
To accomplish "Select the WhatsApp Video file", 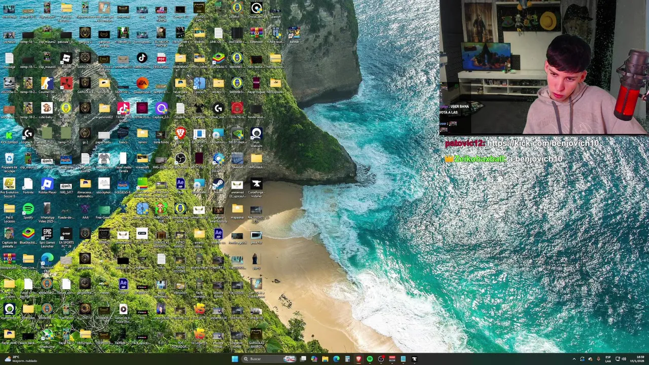I will click(47, 213).
